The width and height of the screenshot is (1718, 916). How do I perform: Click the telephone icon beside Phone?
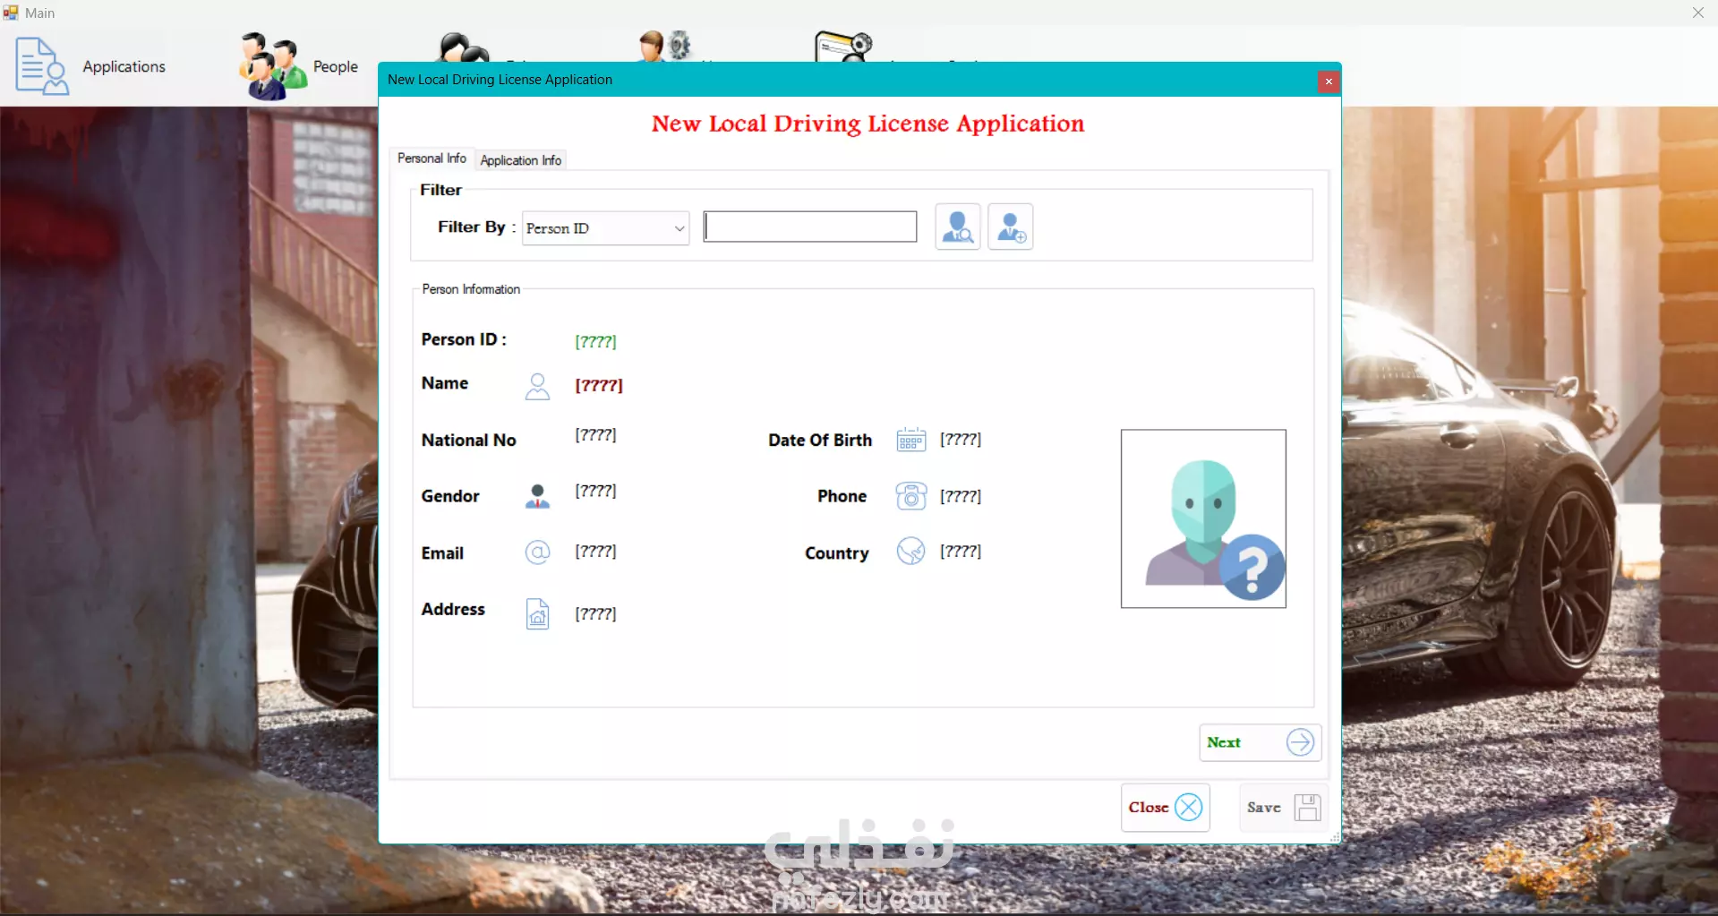(x=911, y=496)
